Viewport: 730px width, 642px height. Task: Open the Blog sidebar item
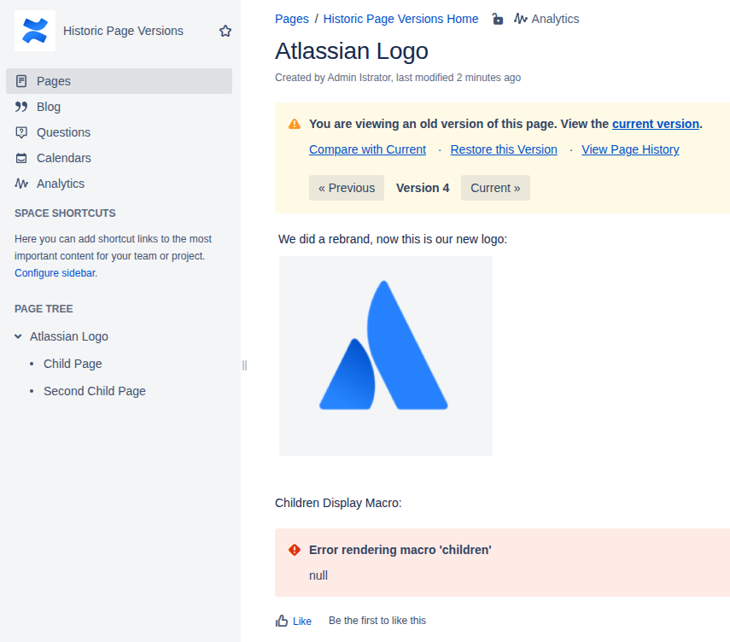tap(120, 107)
